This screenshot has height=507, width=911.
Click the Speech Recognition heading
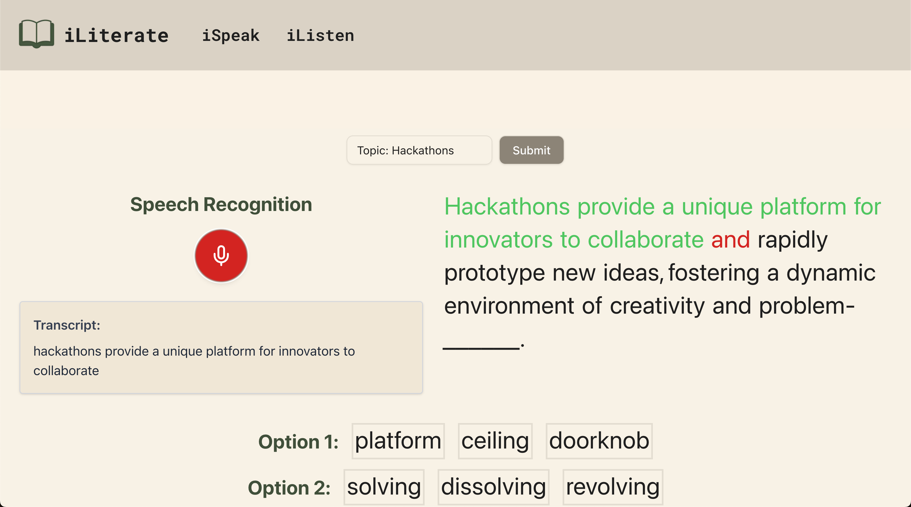(221, 204)
